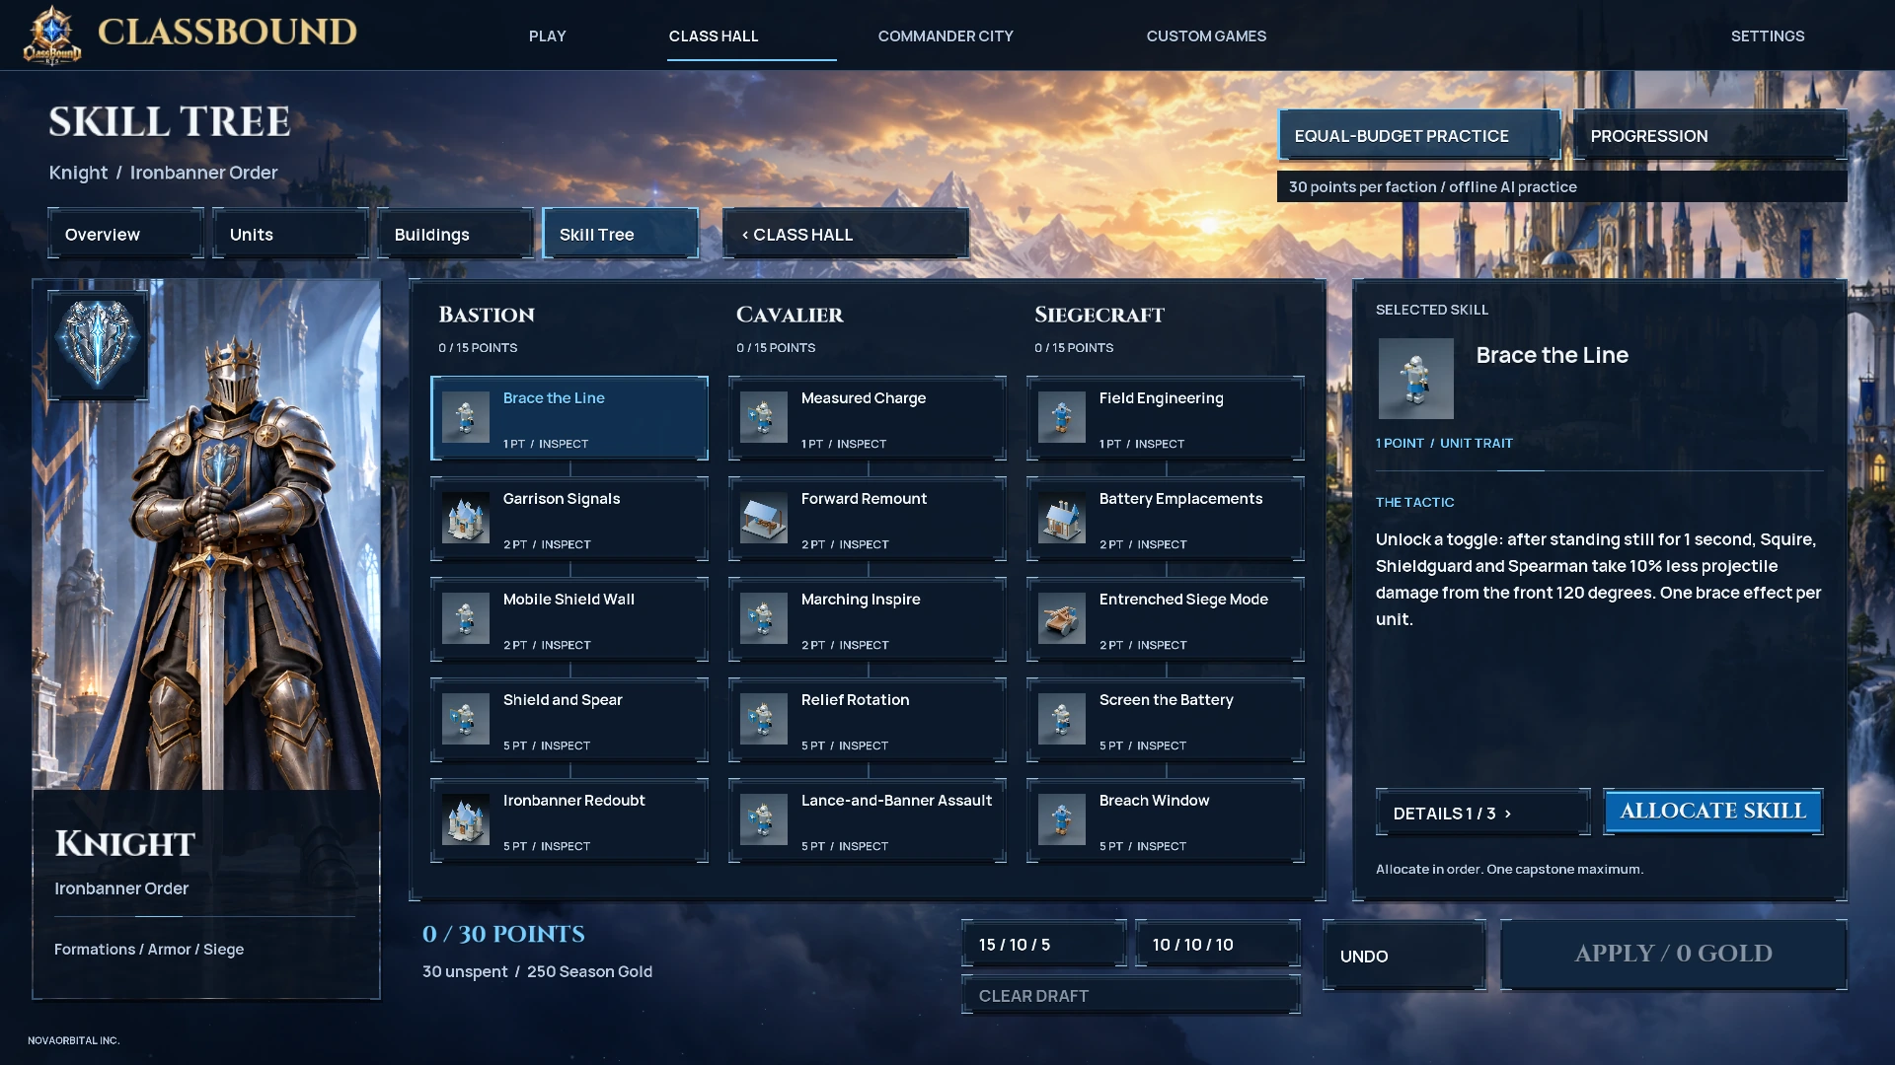Click the Measured Charge skill icon
Screen dimensions: 1895x1065
[x=764, y=417]
